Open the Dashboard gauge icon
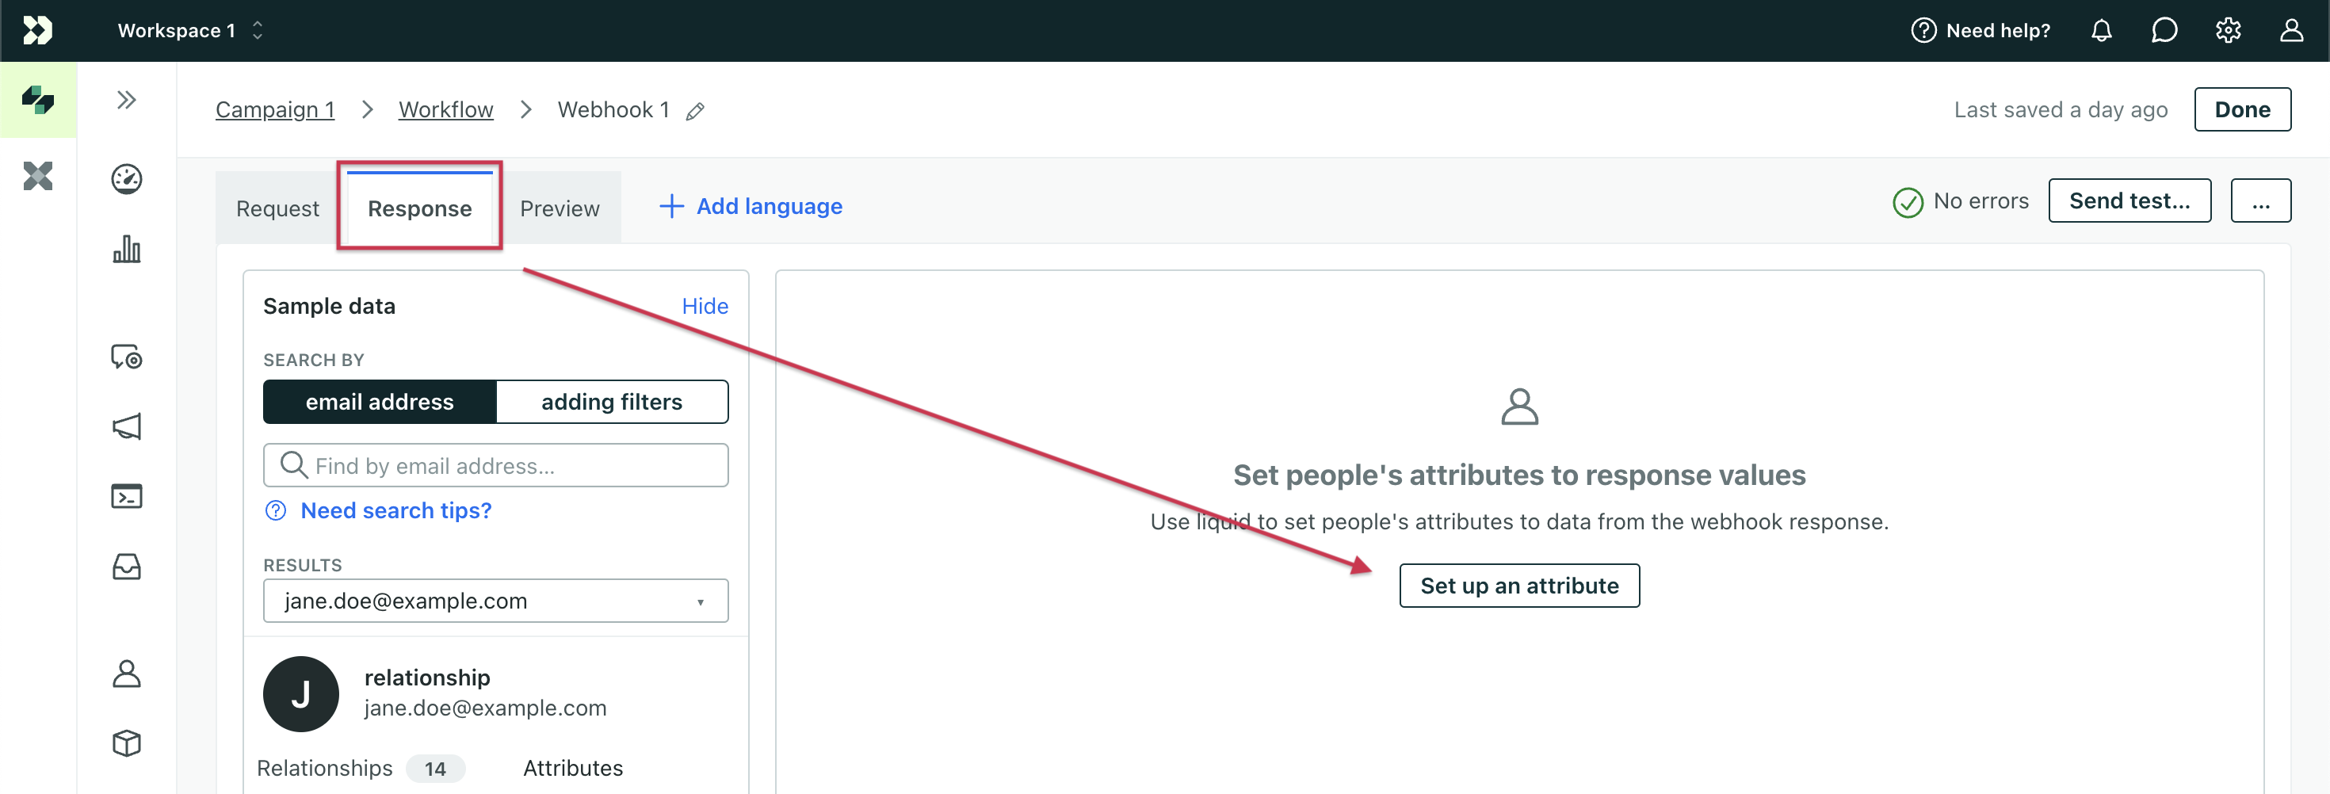 point(127,178)
